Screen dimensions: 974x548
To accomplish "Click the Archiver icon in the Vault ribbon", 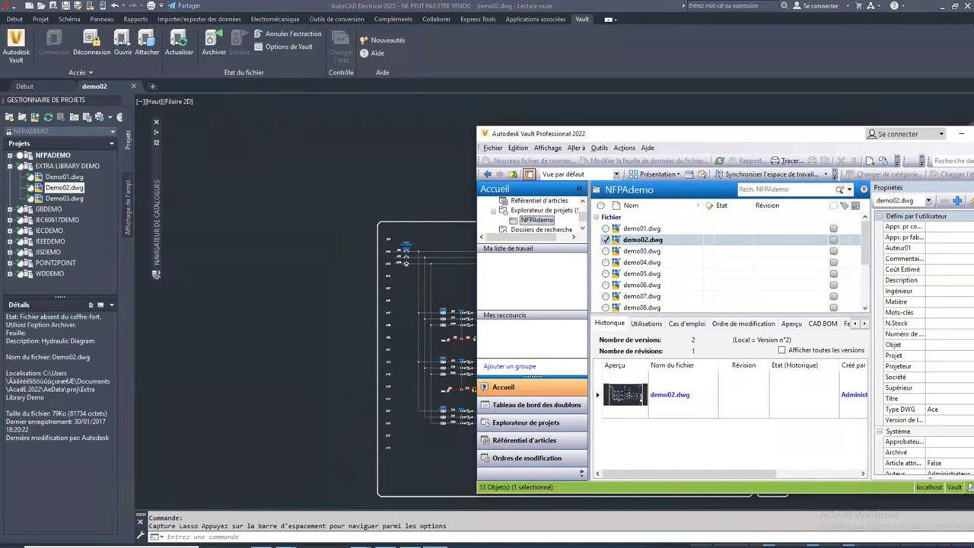I will tap(214, 38).
